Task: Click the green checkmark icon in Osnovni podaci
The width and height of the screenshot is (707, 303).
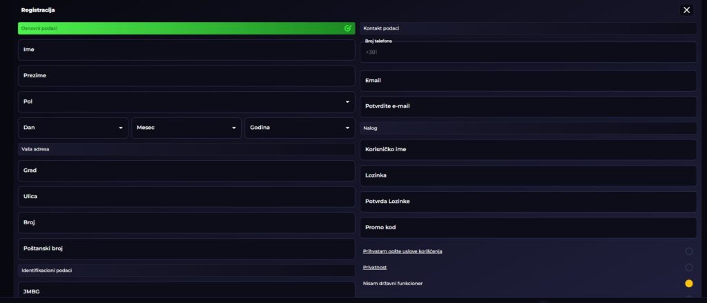Action: (348, 28)
